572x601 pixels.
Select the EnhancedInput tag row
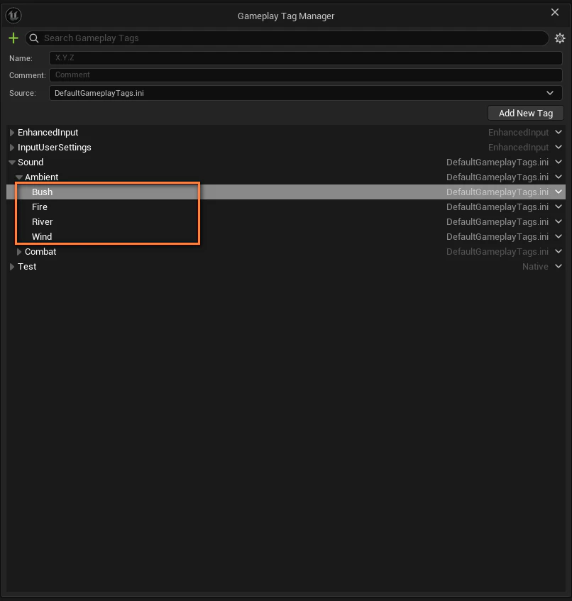[286, 133]
